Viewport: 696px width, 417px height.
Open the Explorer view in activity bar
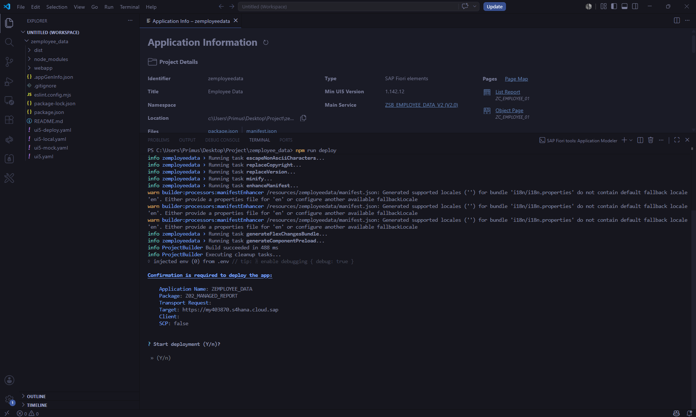(9, 23)
